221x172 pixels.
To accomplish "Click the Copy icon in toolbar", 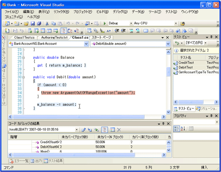I will 53,23.
